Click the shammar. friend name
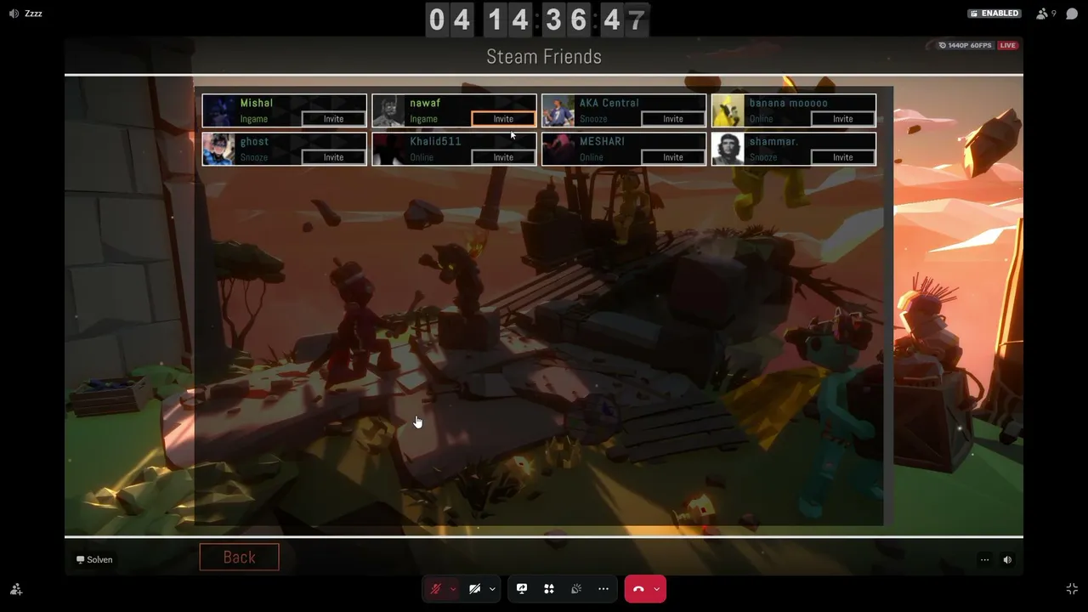Screen dimensions: 1088x612 (774, 141)
